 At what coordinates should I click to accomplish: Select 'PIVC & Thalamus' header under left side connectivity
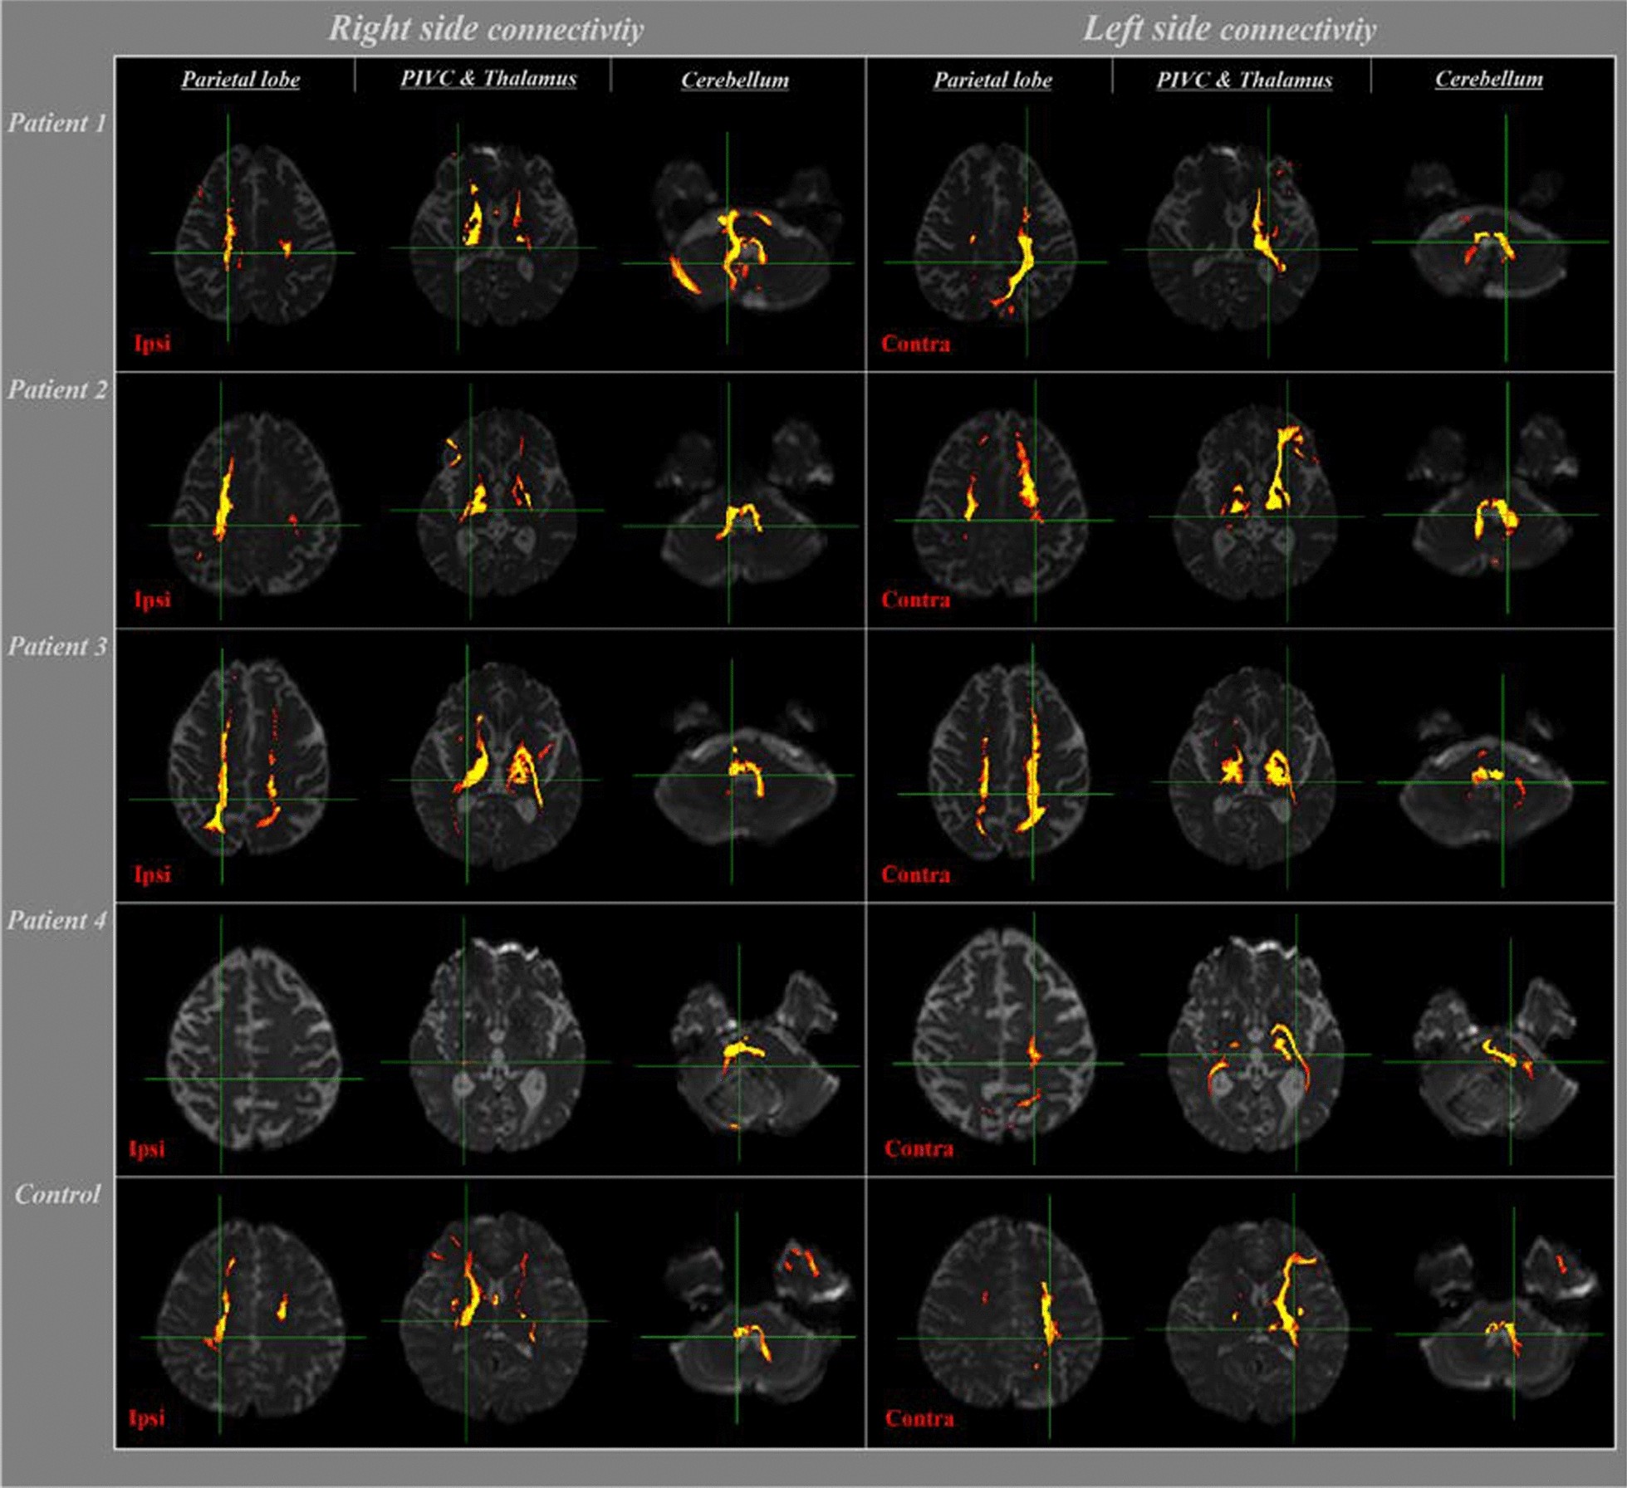point(1244,80)
